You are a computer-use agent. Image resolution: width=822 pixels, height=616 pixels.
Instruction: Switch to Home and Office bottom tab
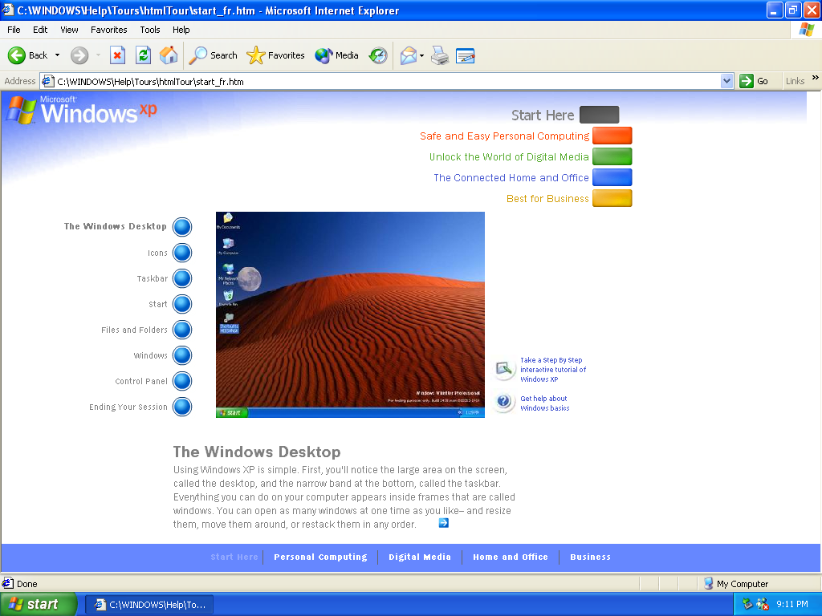point(510,557)
